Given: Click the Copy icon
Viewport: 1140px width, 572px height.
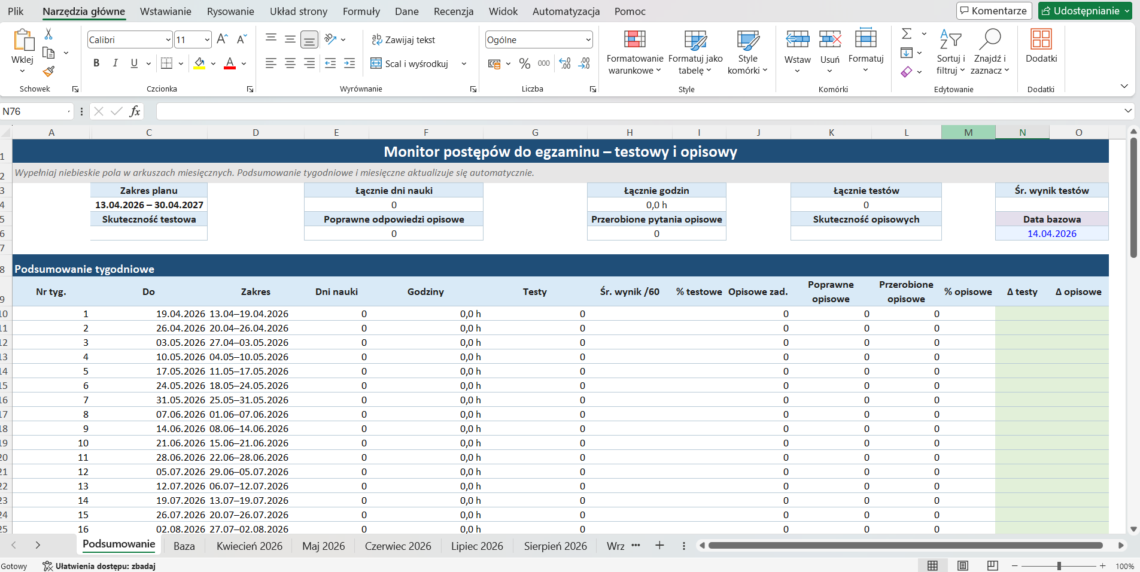Looking at the screenshot, I should coord(48,53).
